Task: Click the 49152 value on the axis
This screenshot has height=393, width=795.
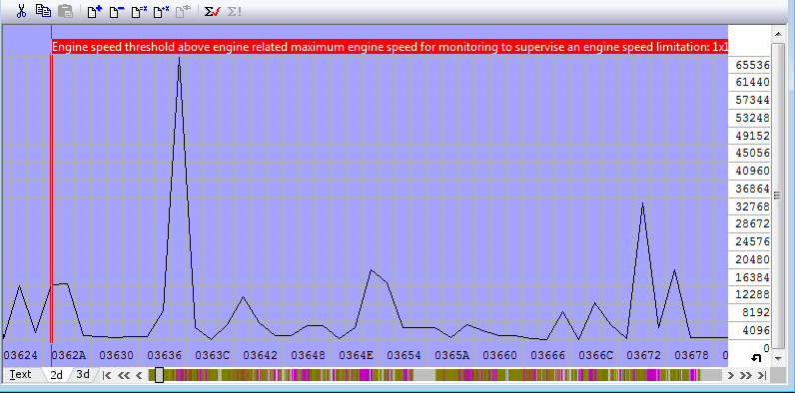Action: coord(753,136)
